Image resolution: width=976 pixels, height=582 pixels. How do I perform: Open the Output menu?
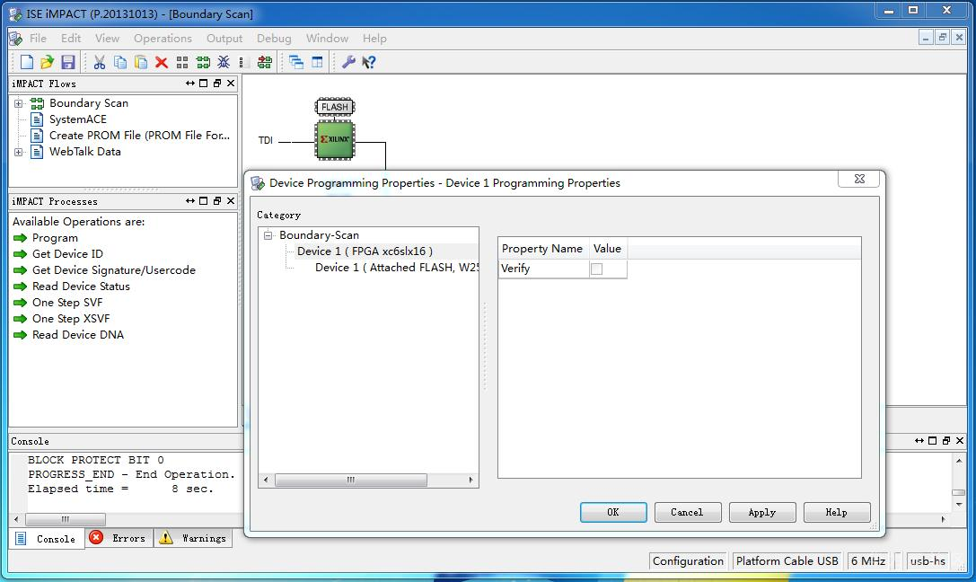(224, 38)
